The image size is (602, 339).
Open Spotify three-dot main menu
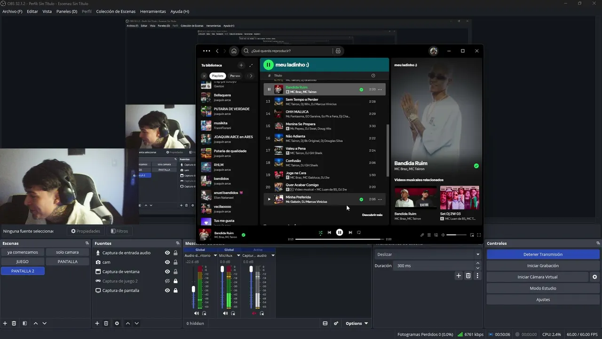[206, 51]
